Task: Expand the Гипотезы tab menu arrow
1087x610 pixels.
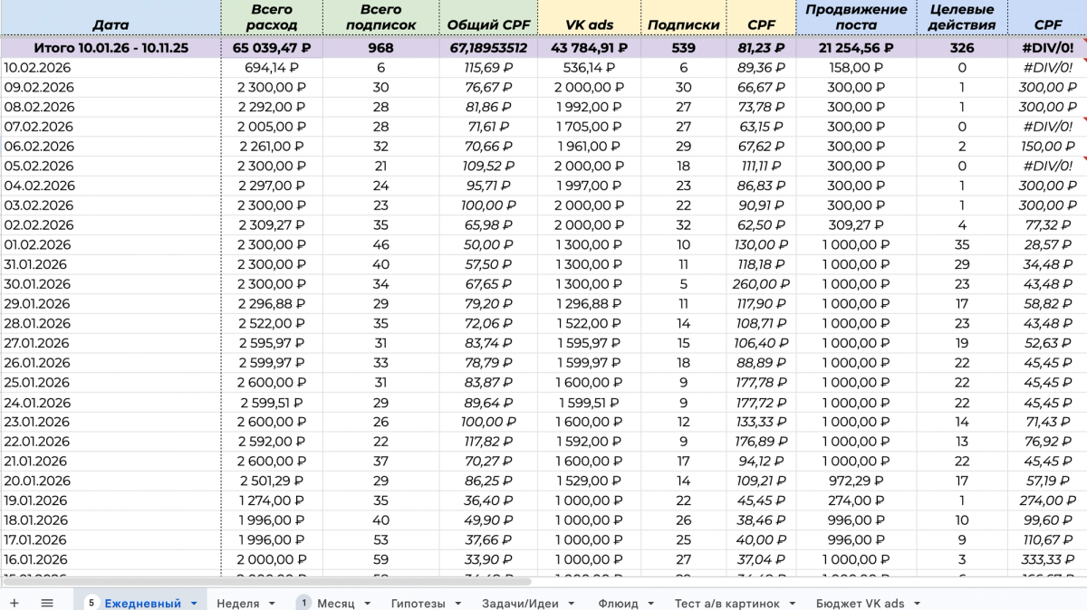Action: point(457,604)
